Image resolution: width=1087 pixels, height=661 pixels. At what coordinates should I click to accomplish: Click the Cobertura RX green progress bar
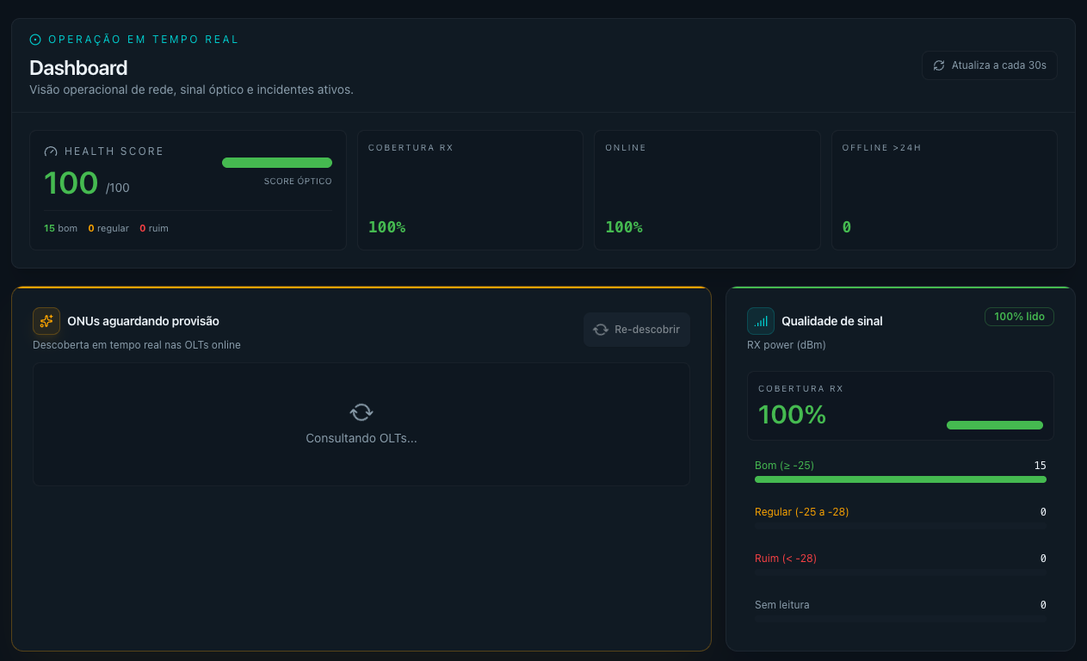point(995,425)
